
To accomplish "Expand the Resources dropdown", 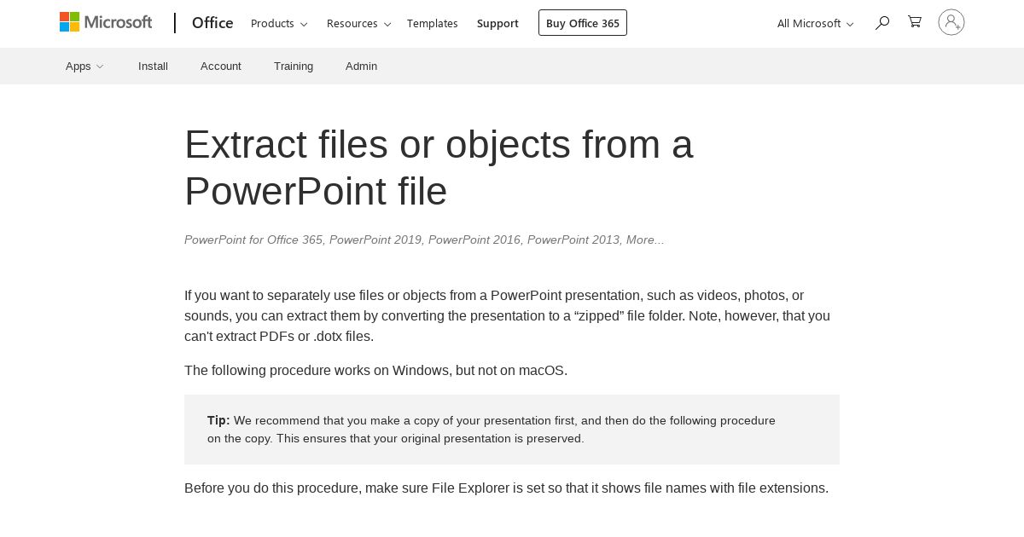I will (358, 23).
